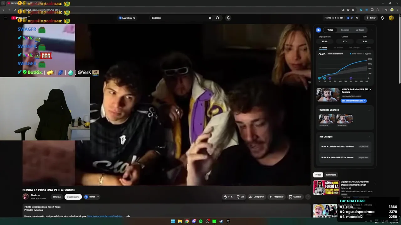This screenshot has width=401, height=225.
Task: Open the YouTube account avatar menu
Action: (x=391, y=18)
